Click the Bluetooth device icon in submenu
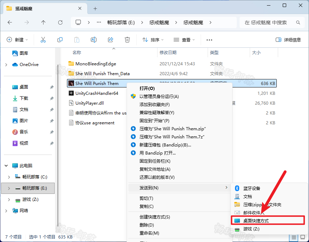 click(237, 188)
